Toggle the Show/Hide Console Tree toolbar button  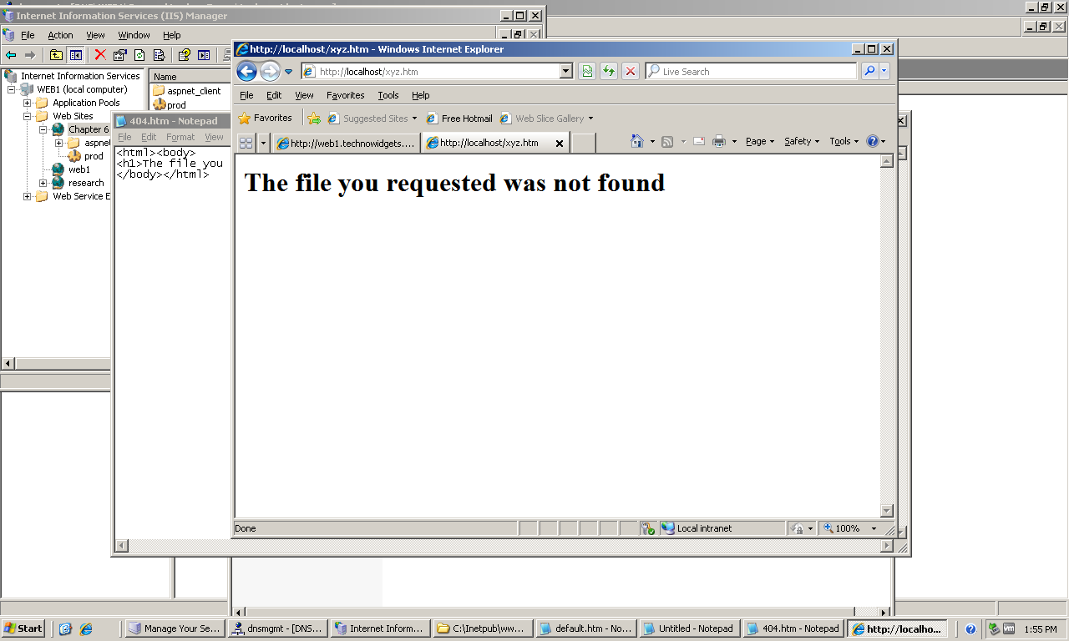(x=76, y=55)
